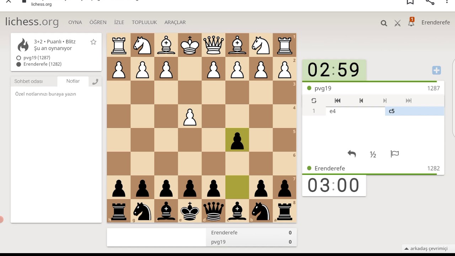Viewport: 455px width, 256px height.
Task: Jump to last move button
Action: [408, 101]
